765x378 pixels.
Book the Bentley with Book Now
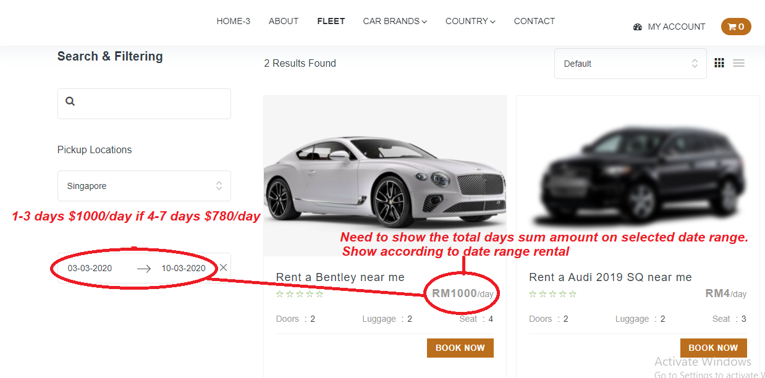point(460,348)
